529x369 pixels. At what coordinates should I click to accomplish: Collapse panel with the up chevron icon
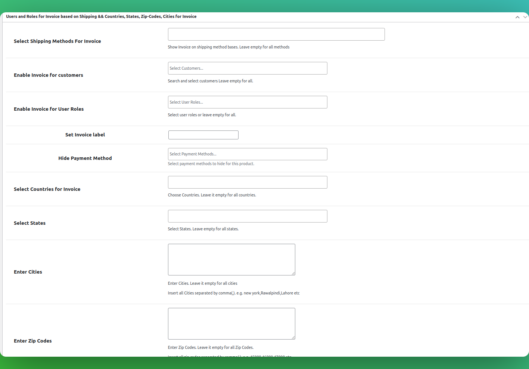[x=517, y=17]
